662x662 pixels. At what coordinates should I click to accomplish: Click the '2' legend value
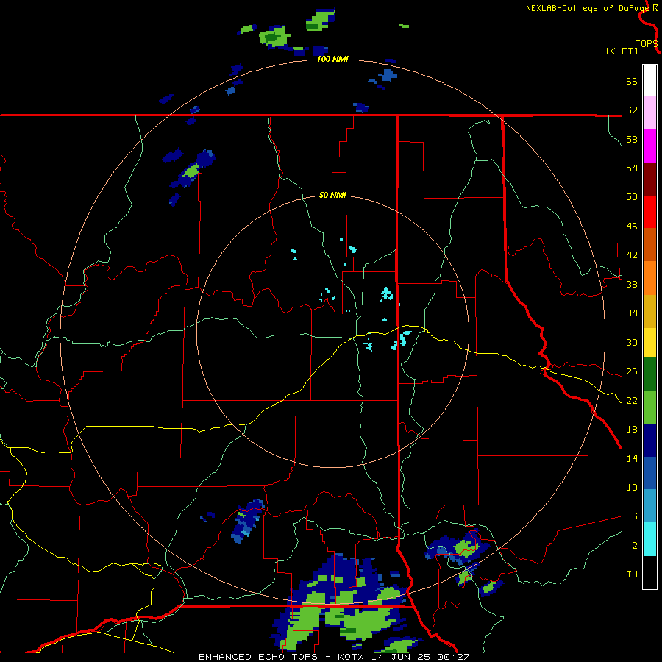tap(635, 545)
